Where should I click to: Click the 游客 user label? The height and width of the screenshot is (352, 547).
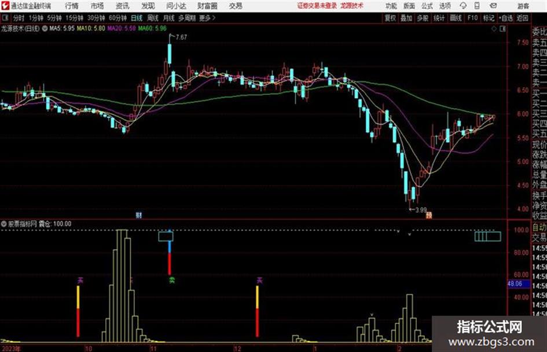523,6
